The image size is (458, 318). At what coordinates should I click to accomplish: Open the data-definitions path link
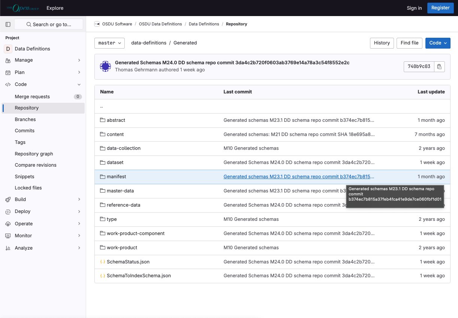(x=149, y=43)
